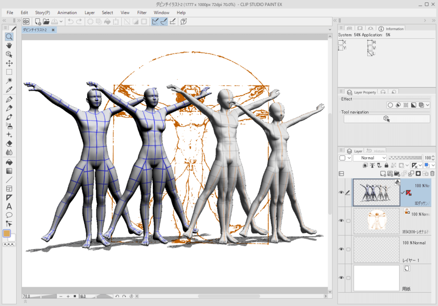Select 3D layer thumbnail

(x=376, y=192)
